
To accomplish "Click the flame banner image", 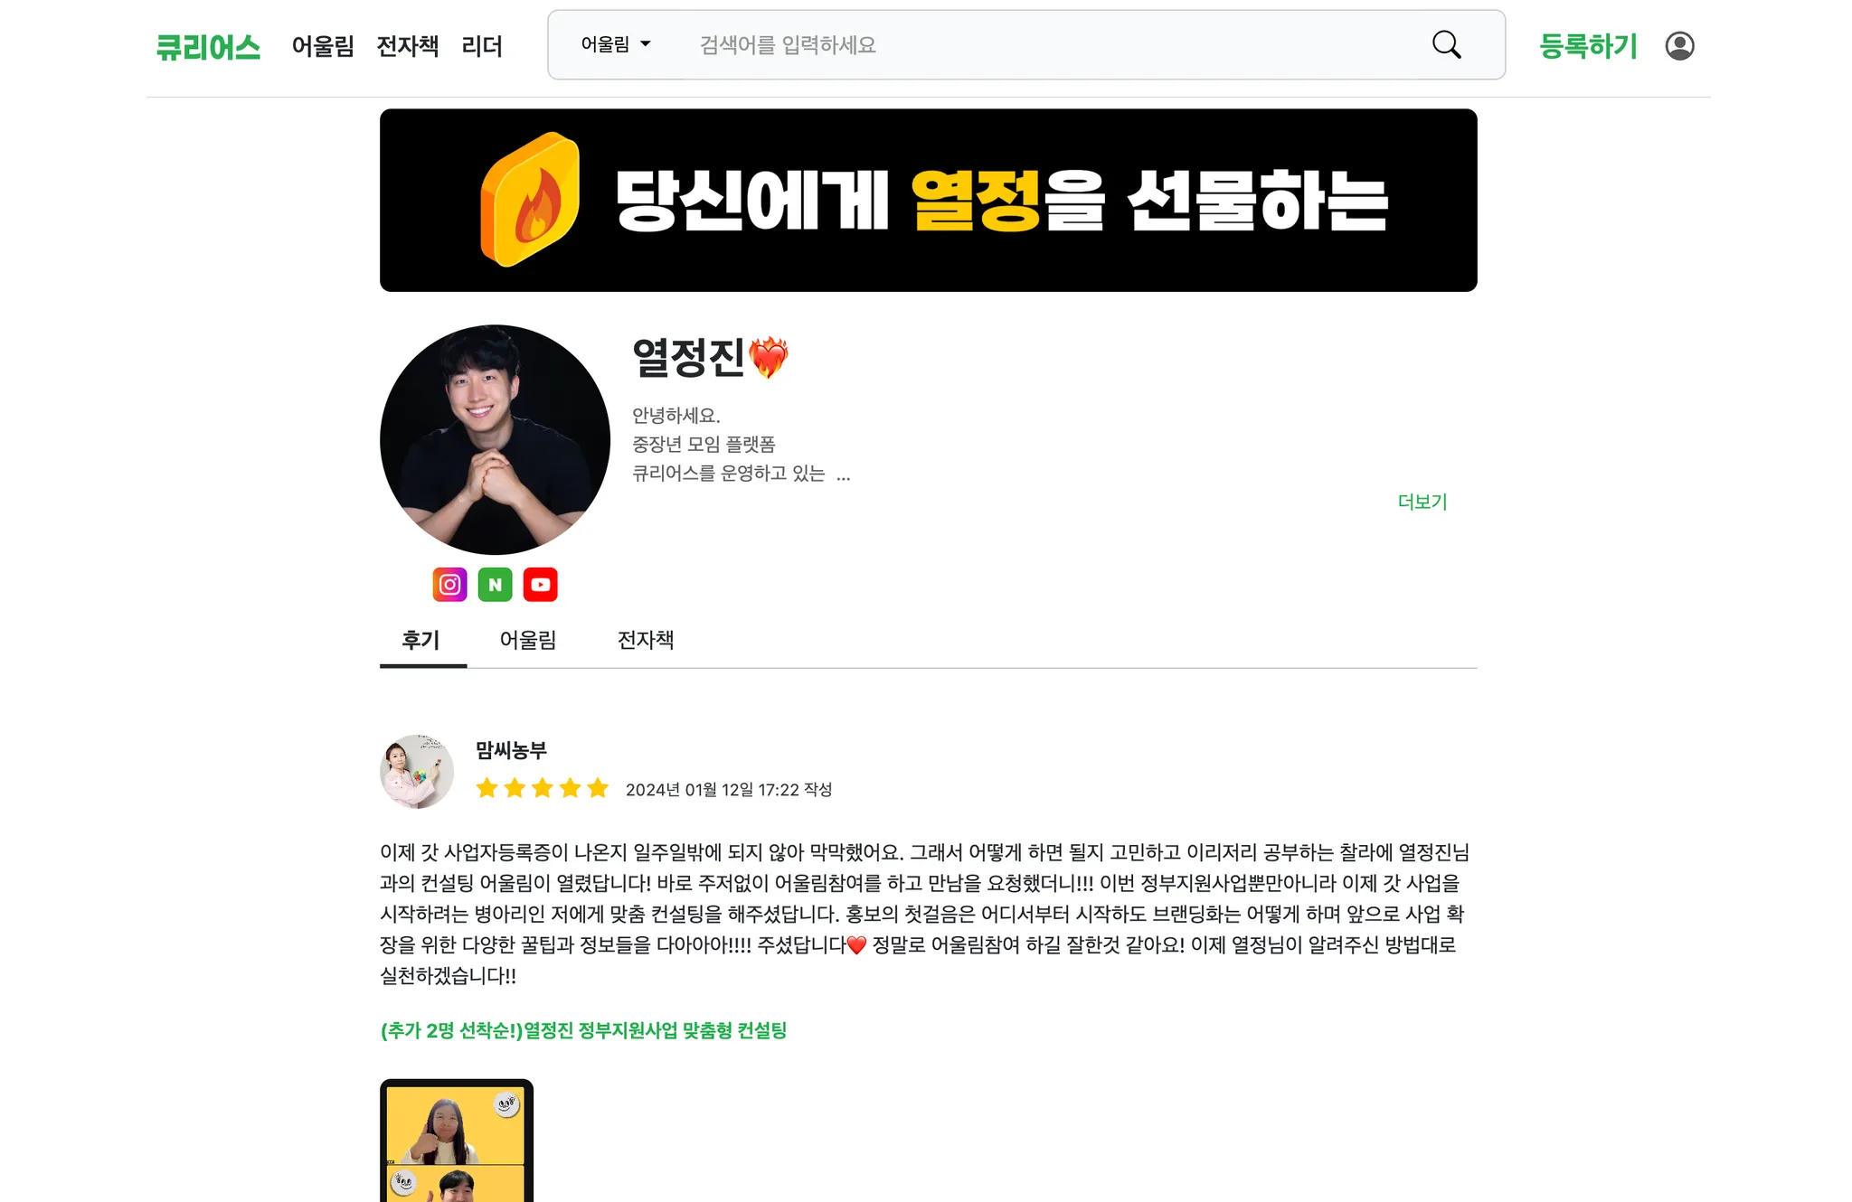I will tap(928, 201).
